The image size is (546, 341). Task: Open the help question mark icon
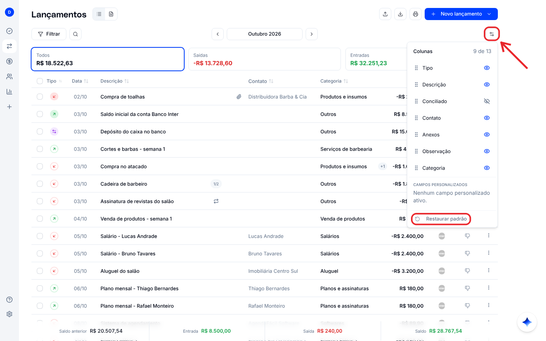[9, 300]
